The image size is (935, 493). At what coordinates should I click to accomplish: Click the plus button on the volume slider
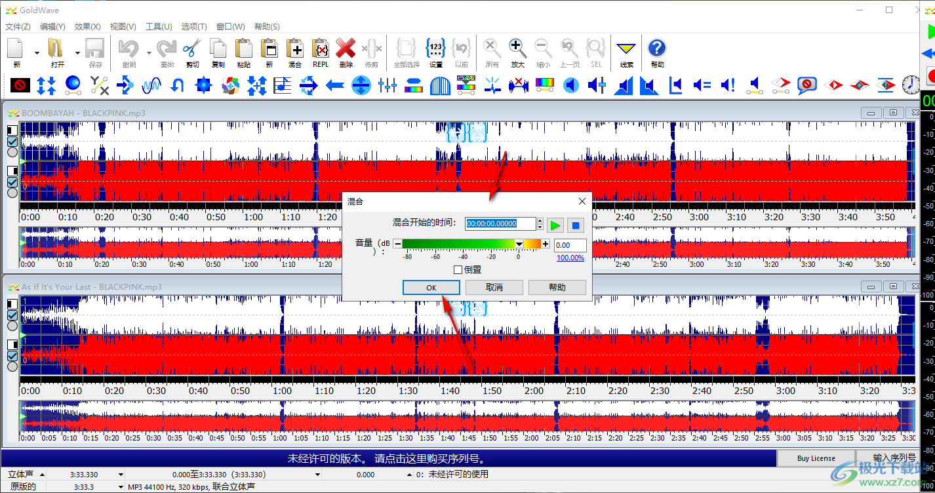tap(546, 245)
